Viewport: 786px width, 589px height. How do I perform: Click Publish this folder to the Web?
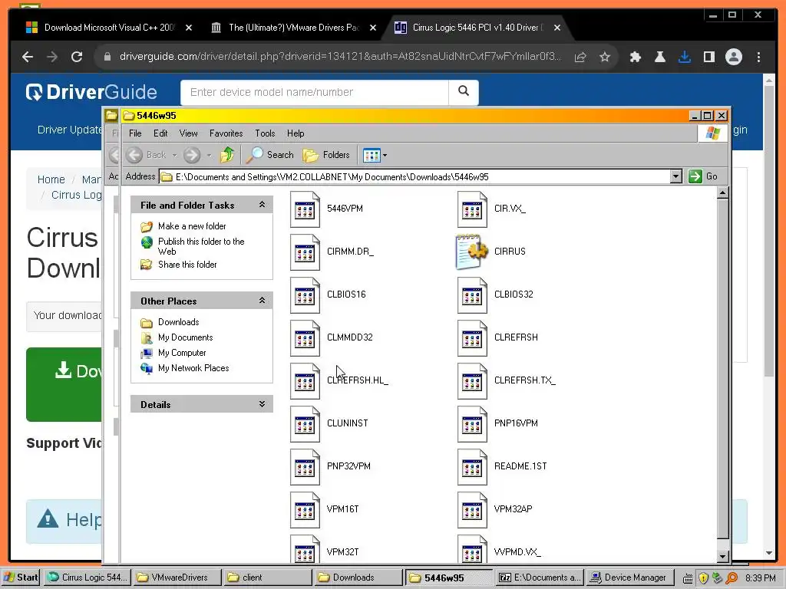201,246
